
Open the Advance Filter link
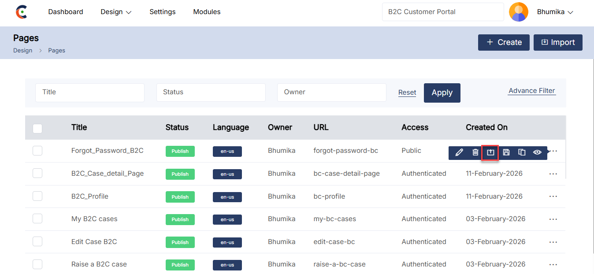point(531,91)
